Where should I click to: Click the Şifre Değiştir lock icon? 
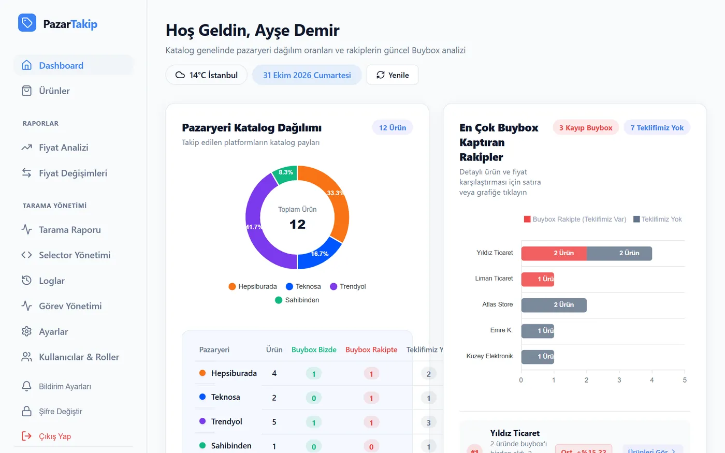coord(26,411)
